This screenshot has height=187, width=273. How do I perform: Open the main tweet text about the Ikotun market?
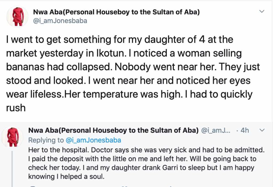tap(133, 74)
